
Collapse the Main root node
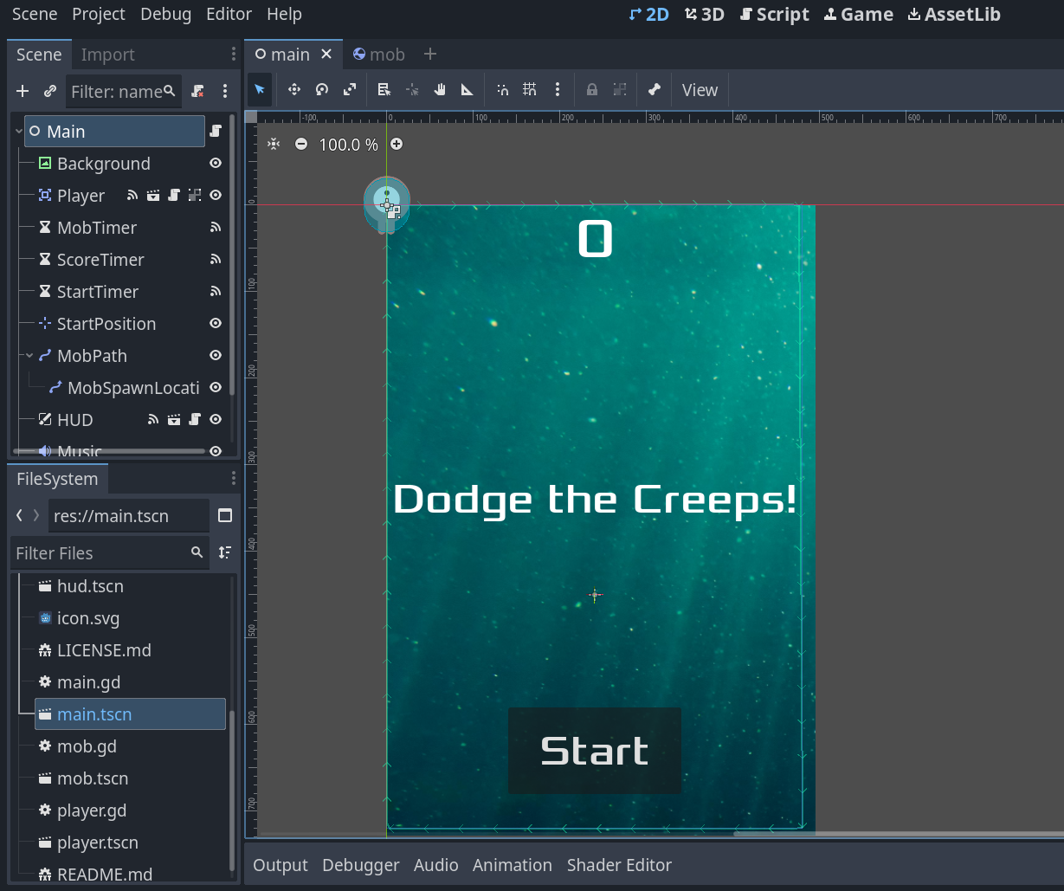18,132
